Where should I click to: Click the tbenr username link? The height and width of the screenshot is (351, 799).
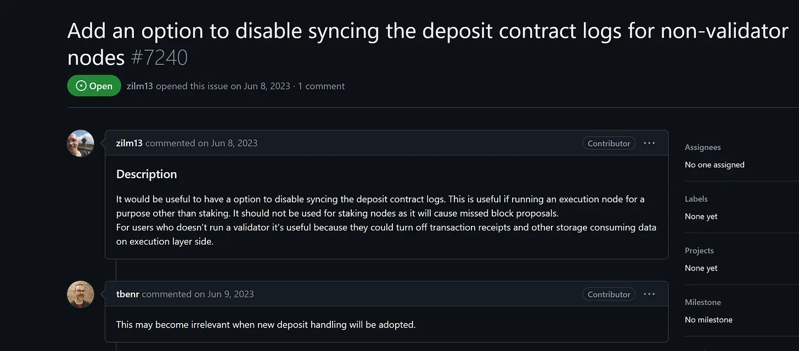click(x=128, y=294)
